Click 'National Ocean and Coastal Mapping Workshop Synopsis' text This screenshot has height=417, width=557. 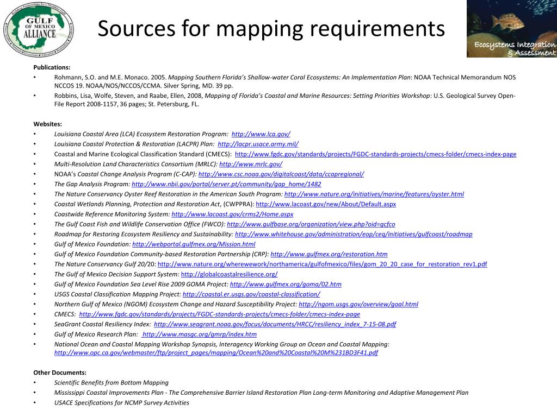point(135,344)
